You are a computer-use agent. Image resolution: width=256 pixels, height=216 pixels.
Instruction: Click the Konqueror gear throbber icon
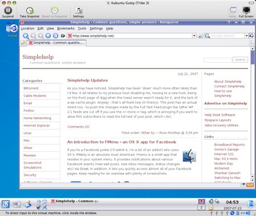click(x=251, y=36)
